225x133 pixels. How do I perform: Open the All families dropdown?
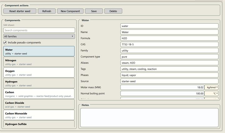[x=39, y=36]
